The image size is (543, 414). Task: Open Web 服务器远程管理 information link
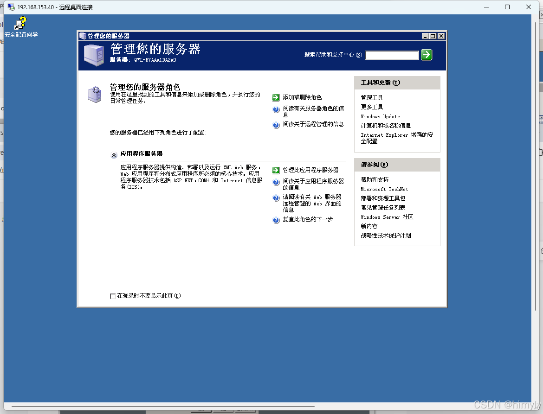(x=312, y=204)
